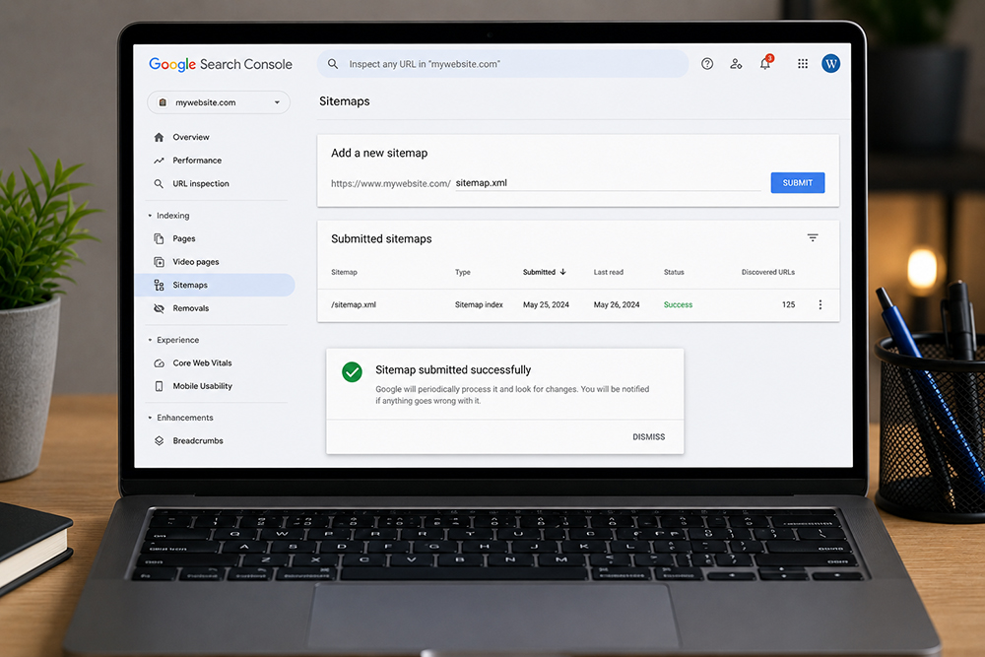Click the blue SUBMIT button
The image size is (985, 657).
797,183
